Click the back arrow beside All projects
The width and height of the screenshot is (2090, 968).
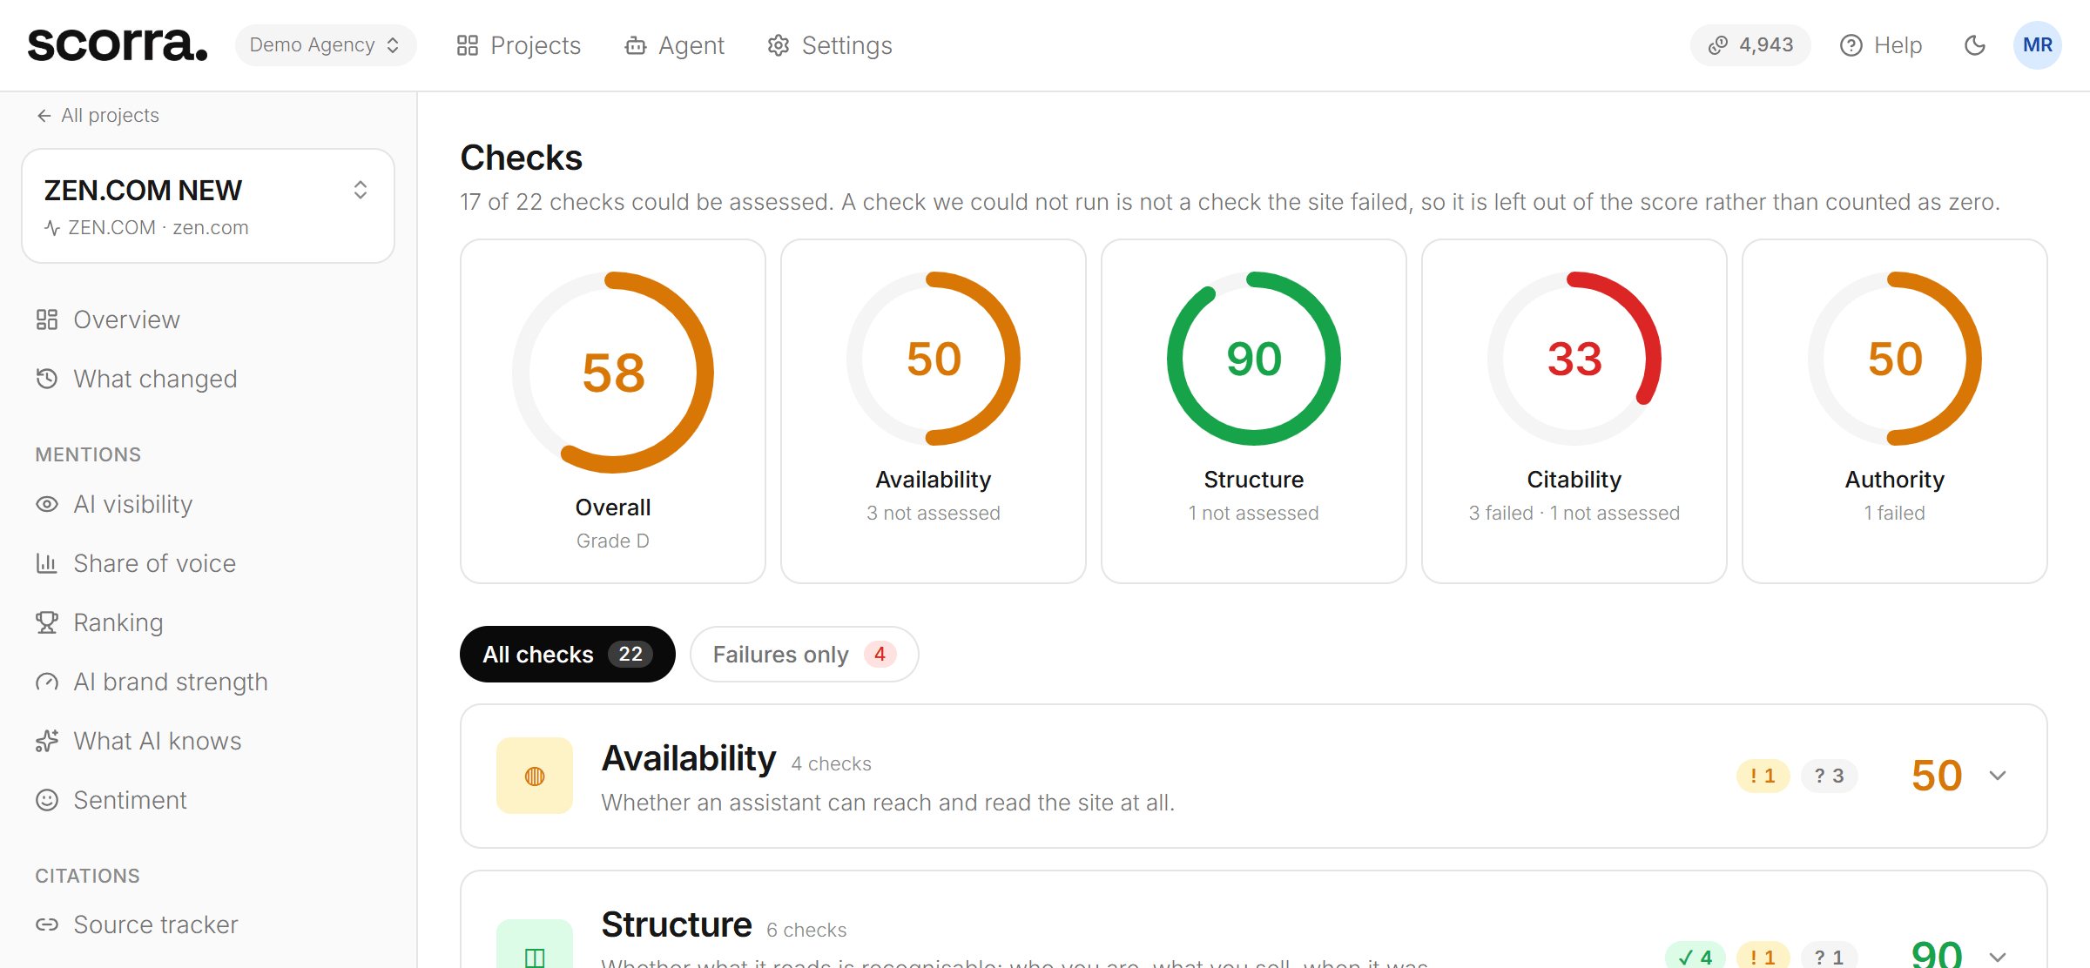[x=44, y=116]
